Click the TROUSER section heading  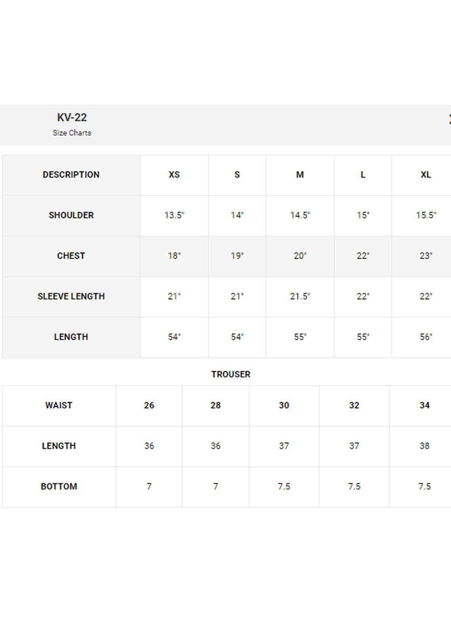pos(231,374)
